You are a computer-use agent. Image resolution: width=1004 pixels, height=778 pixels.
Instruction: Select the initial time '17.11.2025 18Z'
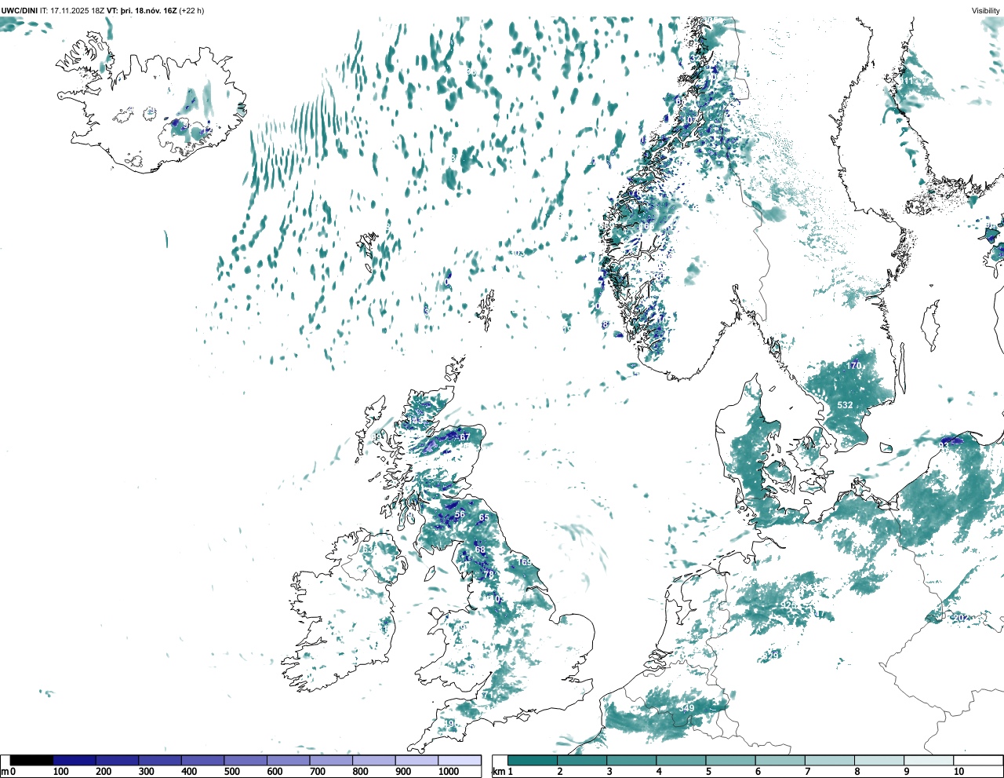coord(78,10)
